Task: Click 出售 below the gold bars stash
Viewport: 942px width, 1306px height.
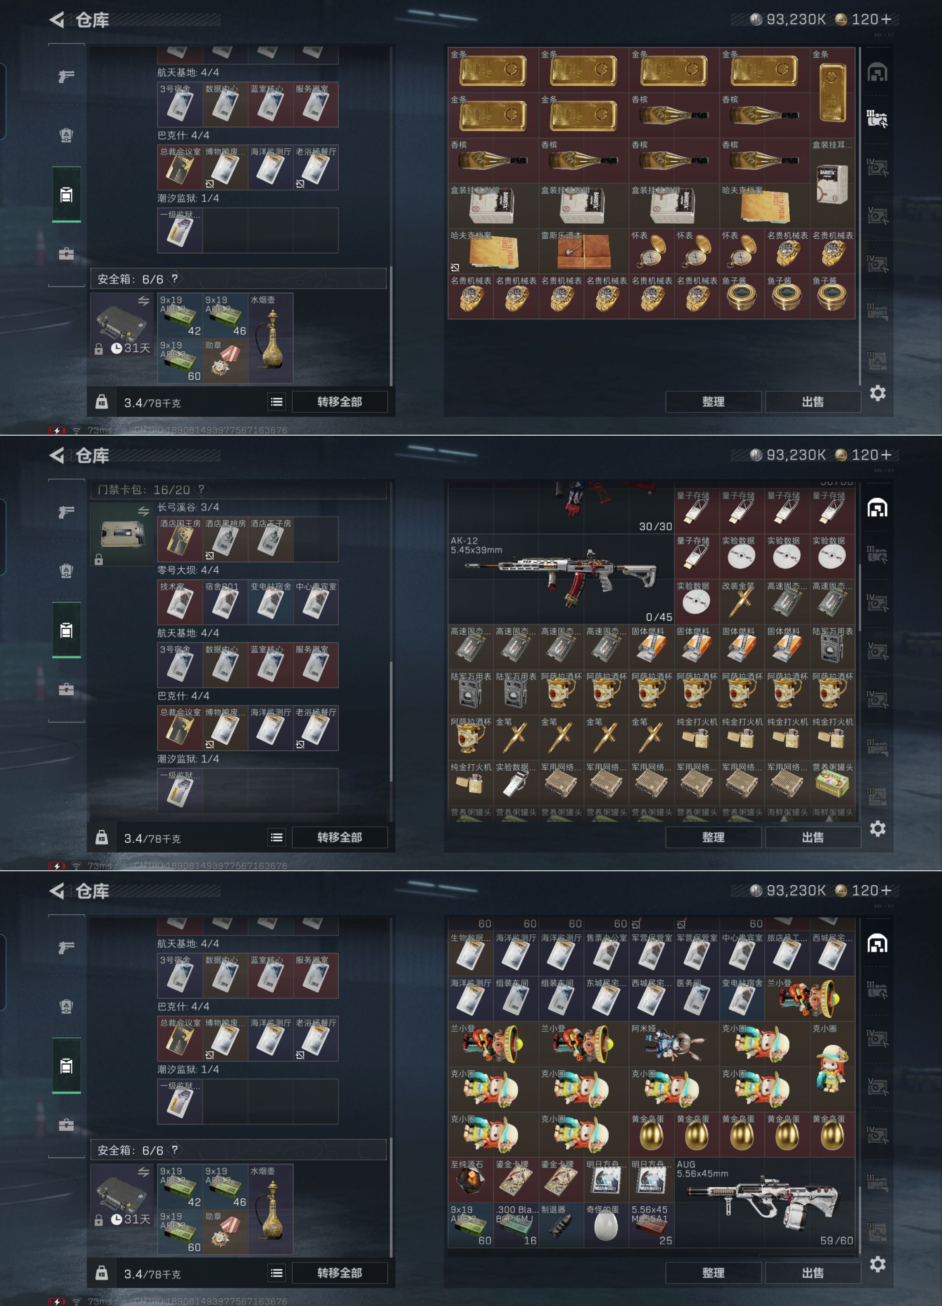Action: [x=812, y=402]
